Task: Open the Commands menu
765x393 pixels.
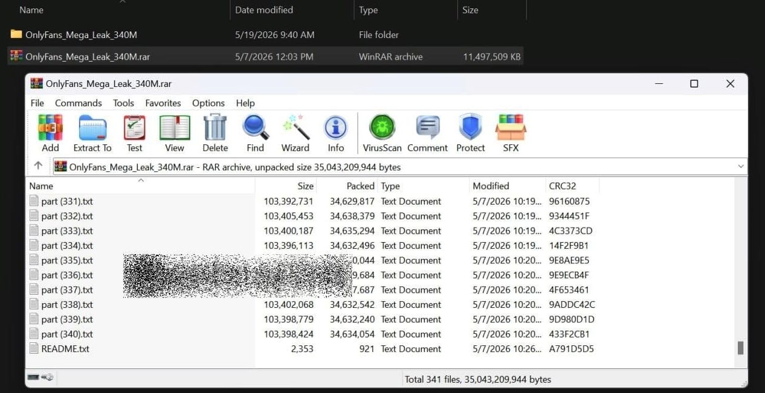Action: (x=79, y=103)
